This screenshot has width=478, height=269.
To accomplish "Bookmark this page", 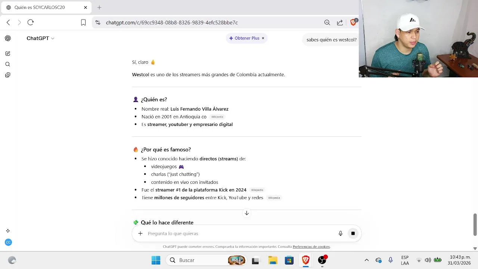I will pyautogui.click(x=83, y=22).
